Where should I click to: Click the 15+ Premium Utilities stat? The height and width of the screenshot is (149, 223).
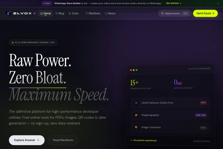pos(140,84)
